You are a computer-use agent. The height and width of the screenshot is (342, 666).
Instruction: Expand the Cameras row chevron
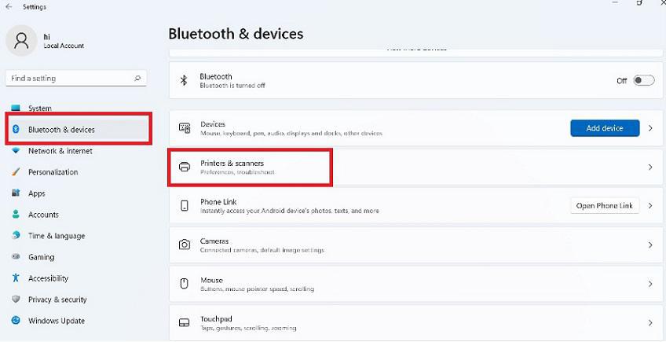pos(650,245)
